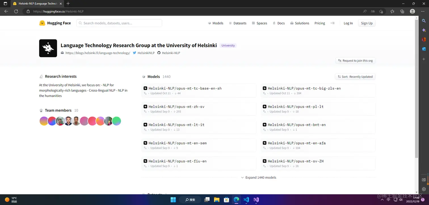Click the first team member avatar
Viewport: 429px width, 205px height.
click(x=44, y=121)
